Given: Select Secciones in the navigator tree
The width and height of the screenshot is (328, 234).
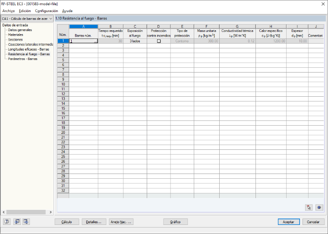Looking at the screenshot, I should coord(15,40).
